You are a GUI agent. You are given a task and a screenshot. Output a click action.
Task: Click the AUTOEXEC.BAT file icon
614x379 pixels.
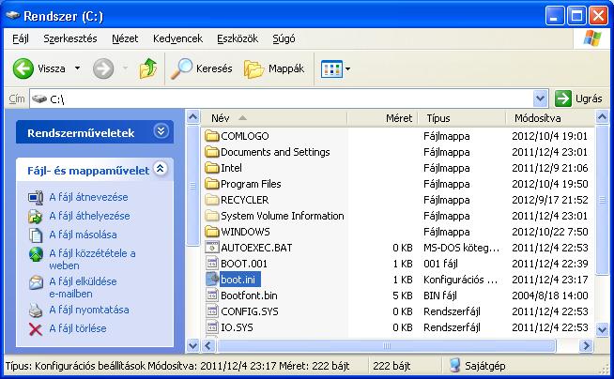212,248
